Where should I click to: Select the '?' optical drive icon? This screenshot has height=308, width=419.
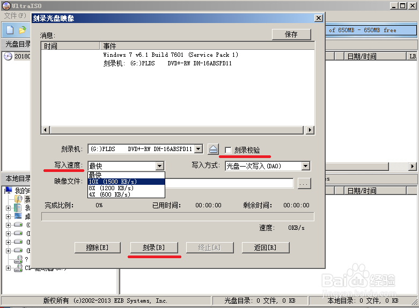tap(18, 259)
